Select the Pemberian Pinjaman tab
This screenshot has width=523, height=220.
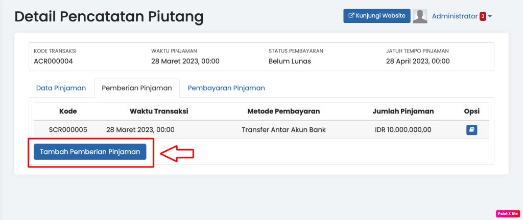tap(137, 88)
